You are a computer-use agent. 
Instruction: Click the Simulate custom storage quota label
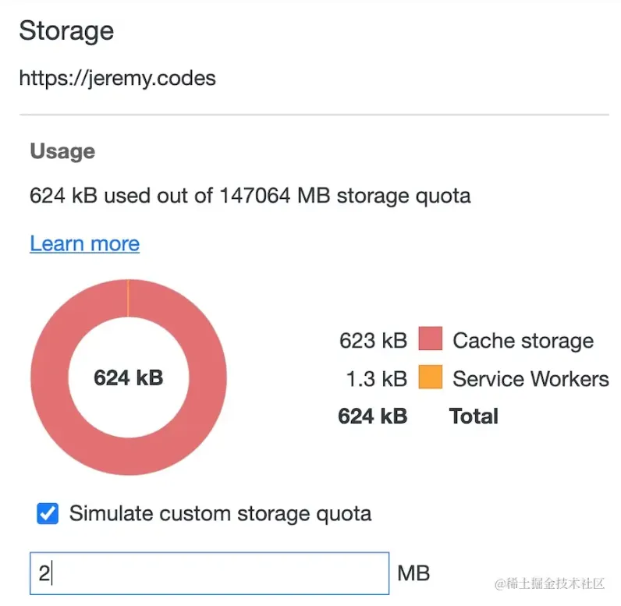click(220, 514)
